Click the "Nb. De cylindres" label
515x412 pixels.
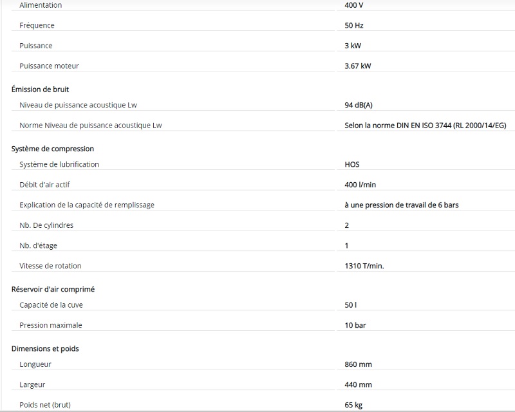pyautogui.click(x=46, y=226)
